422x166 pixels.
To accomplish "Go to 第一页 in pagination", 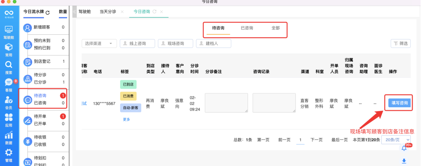I will point(263,140).
